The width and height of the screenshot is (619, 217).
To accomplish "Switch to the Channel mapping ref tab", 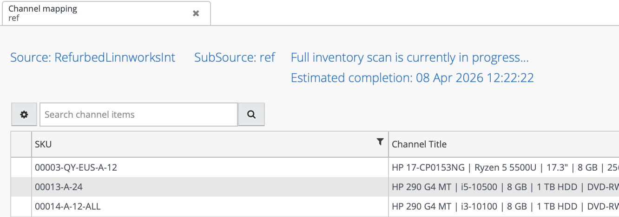I will (x=106, y=13).
